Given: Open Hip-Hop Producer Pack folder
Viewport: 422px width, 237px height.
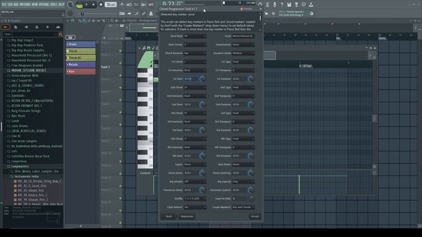Looking at the screenshot, I should [x=27, y=45].
